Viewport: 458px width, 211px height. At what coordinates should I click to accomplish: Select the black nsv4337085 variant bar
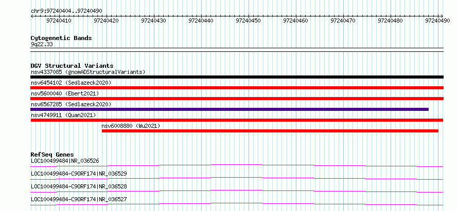point(237,77)
